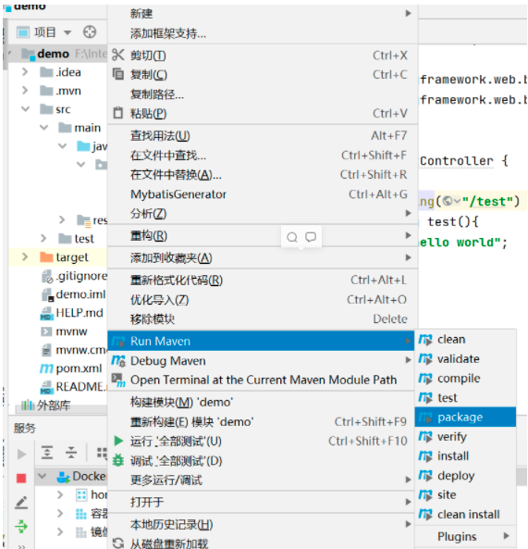
Task: Choose 重构(R) menu entry
Action: tap(263, 236)
